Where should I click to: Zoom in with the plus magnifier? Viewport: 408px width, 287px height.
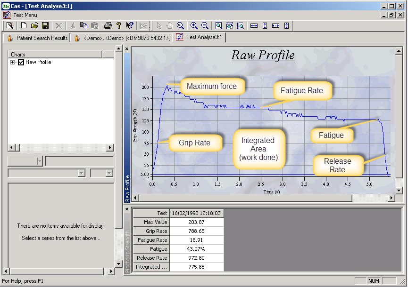[194, 25]
